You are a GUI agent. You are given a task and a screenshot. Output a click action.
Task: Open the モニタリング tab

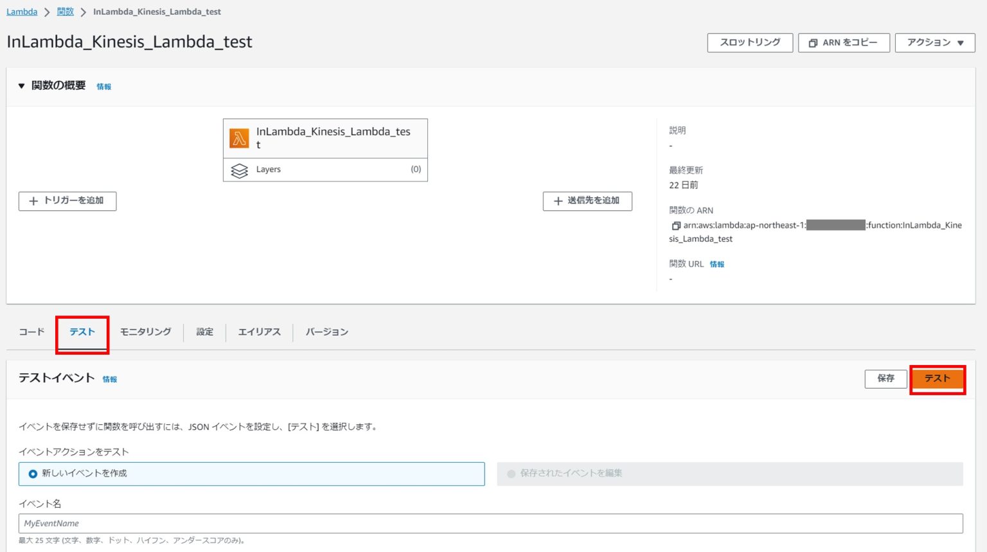145,332
